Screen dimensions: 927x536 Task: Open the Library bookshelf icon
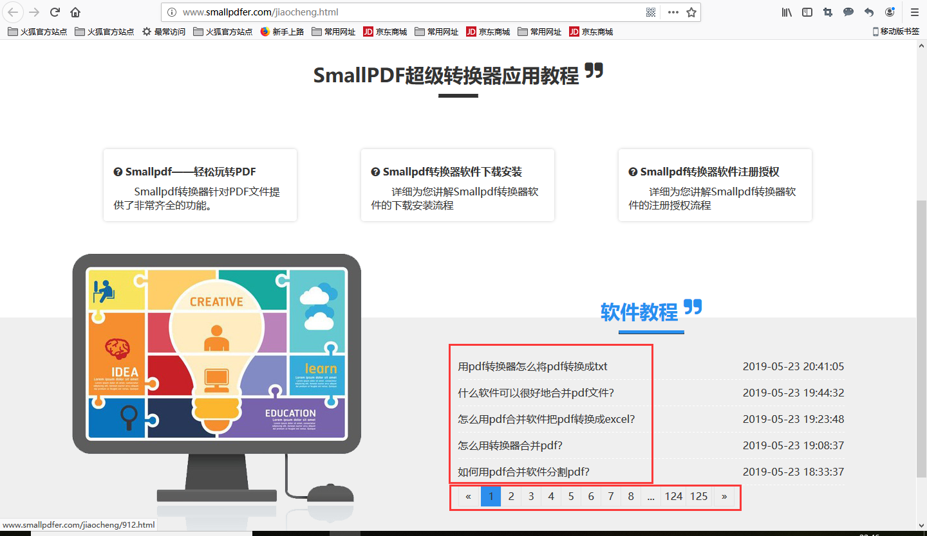tap(787, 12)
